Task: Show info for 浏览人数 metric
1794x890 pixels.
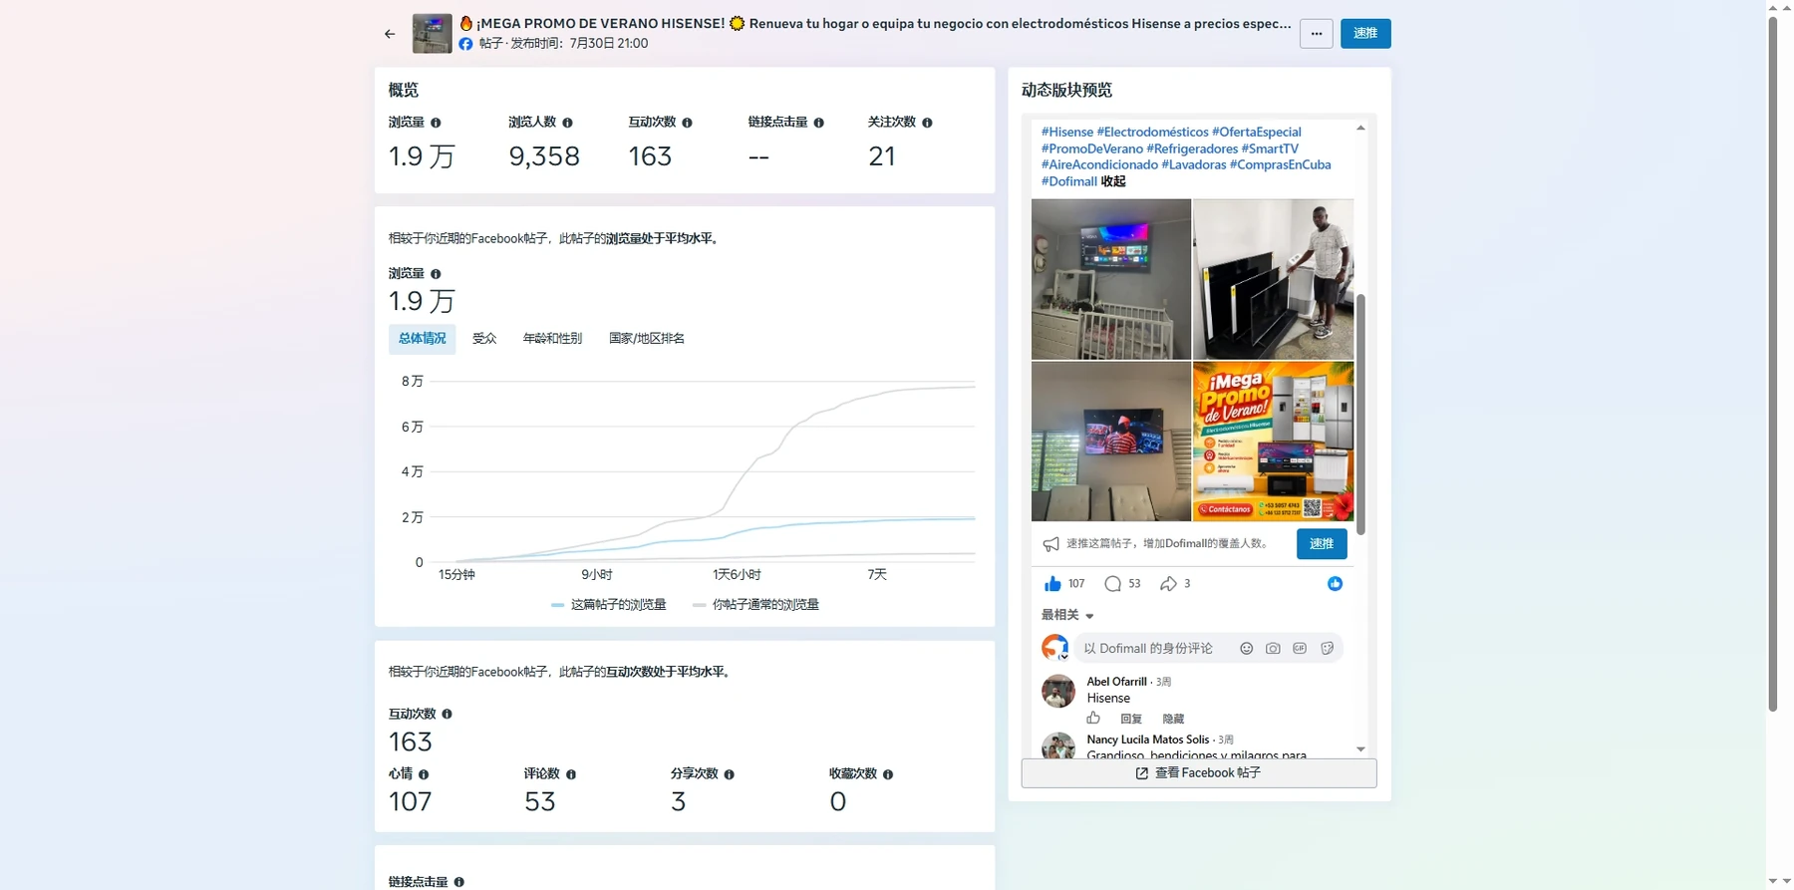Action: (x=567, y=123)
